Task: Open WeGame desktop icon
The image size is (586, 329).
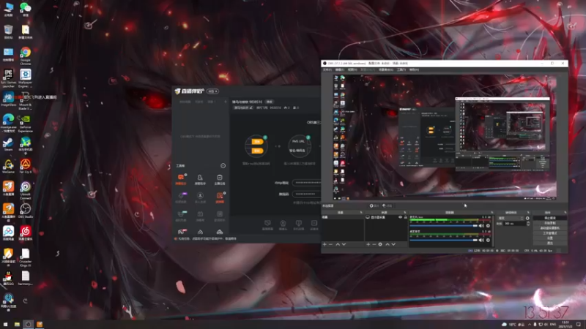Action: pyautogui.click(x=8, y=166)
